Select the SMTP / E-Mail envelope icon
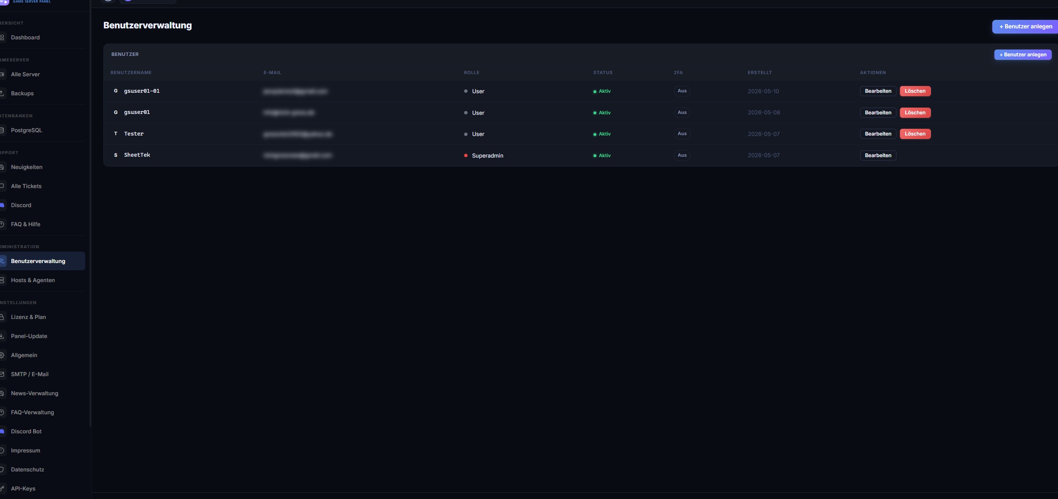 2,374
